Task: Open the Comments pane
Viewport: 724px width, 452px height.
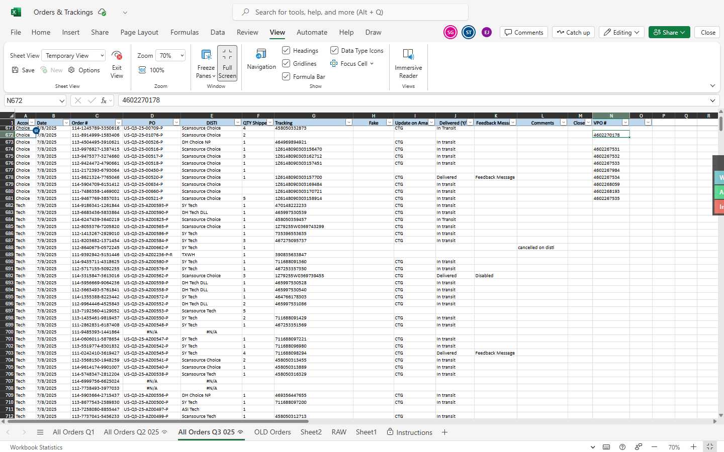Action: pos(524,32)
